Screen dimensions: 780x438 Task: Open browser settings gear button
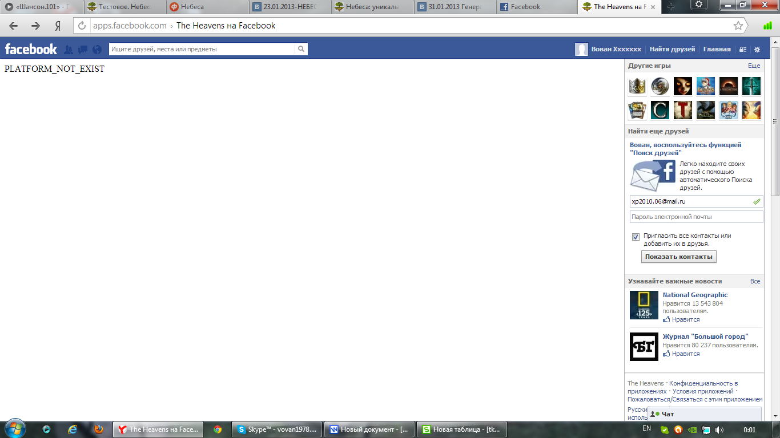(x=699, y=5)
